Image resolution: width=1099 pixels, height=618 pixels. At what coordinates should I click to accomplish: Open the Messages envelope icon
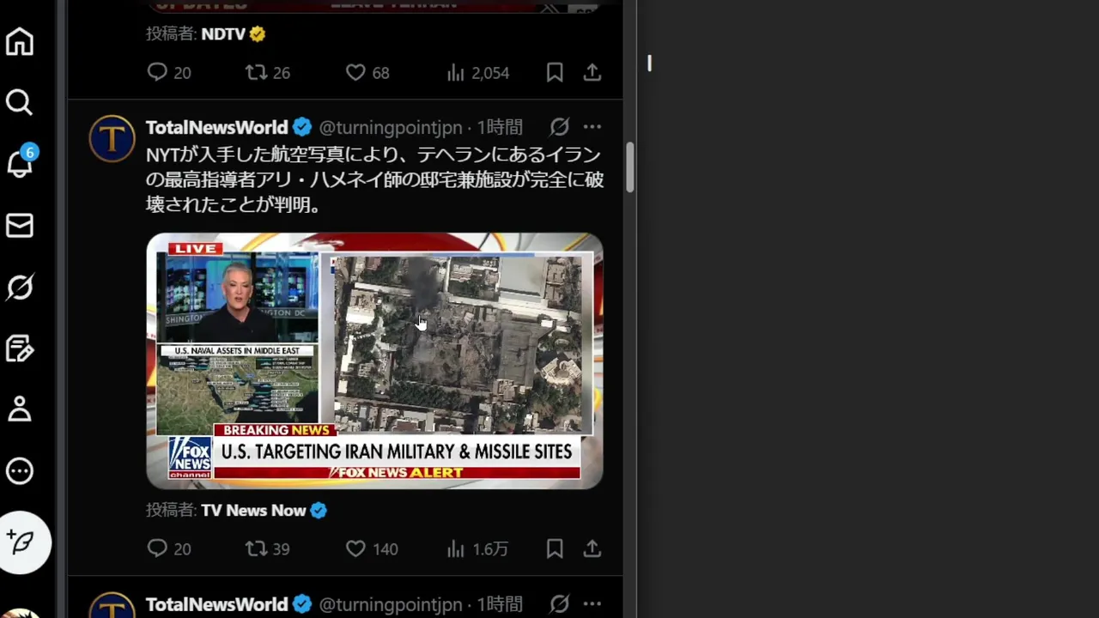[x=20, y=226]
